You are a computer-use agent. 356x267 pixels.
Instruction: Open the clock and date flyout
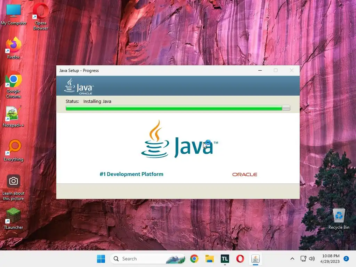(x=330, y=259)
